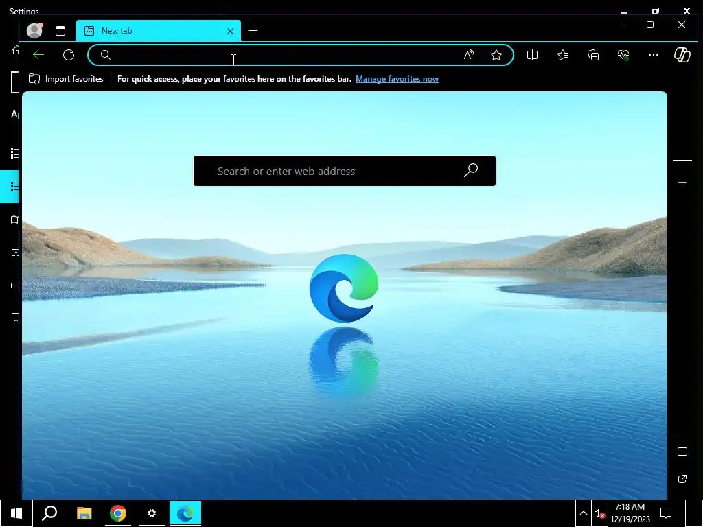This screenshot has width=703, height=527.
Task: Open File Explorer from taskbar
Action: pyautogui.click(x=84, y=513)
